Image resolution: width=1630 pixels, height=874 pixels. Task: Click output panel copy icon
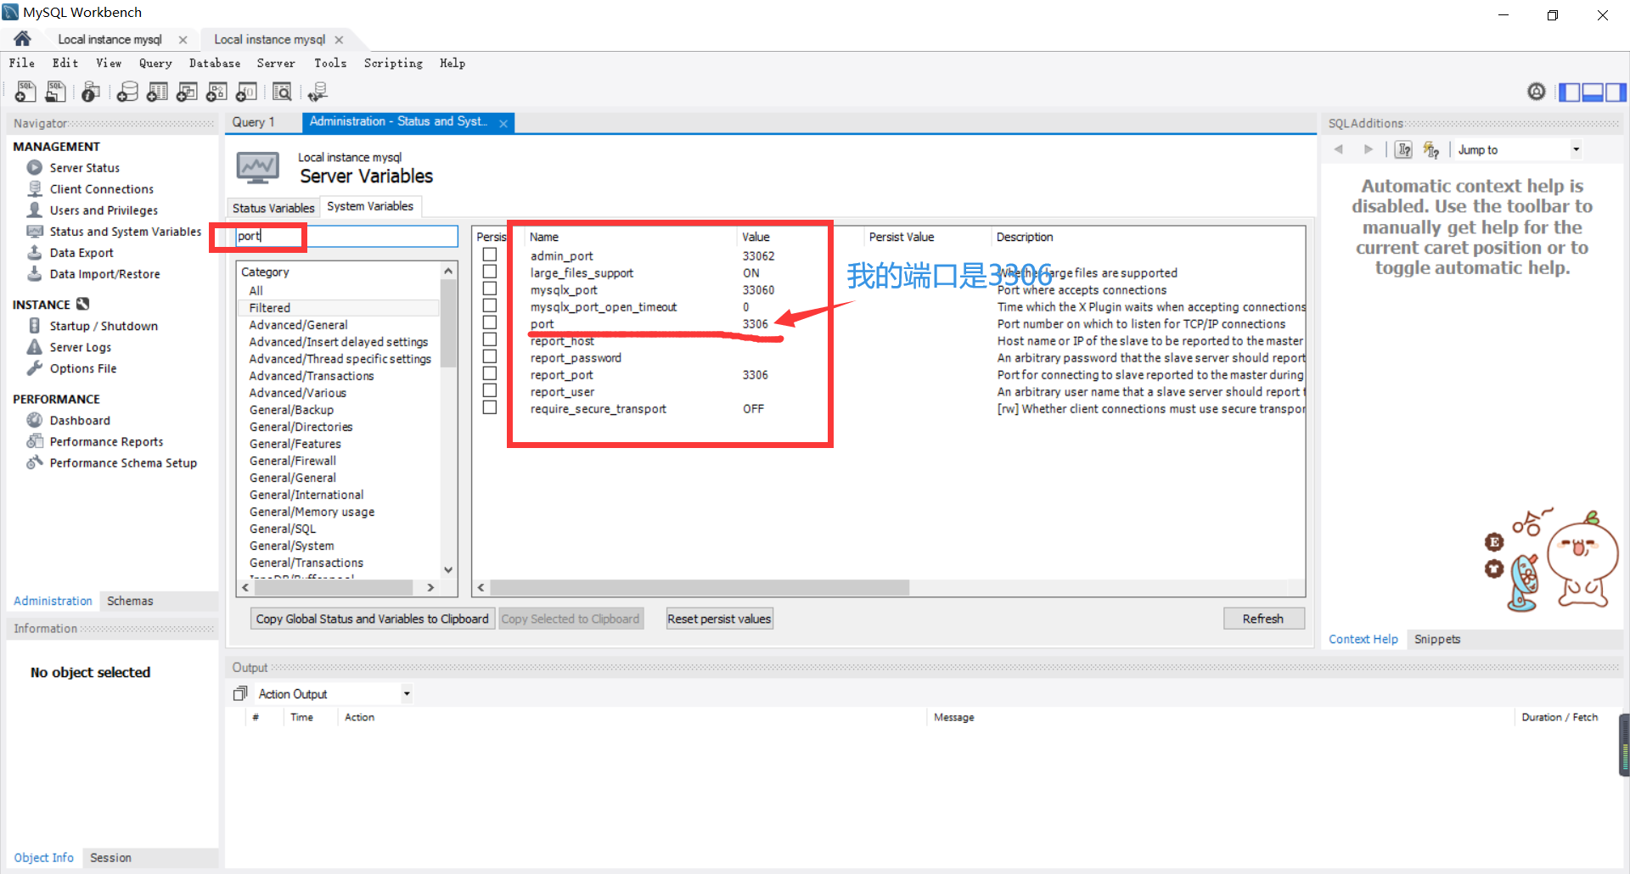[x=240, y=693]
